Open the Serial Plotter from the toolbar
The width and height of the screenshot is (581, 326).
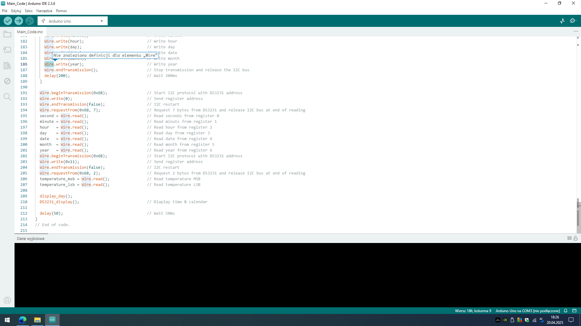click(x=562, y=21)
